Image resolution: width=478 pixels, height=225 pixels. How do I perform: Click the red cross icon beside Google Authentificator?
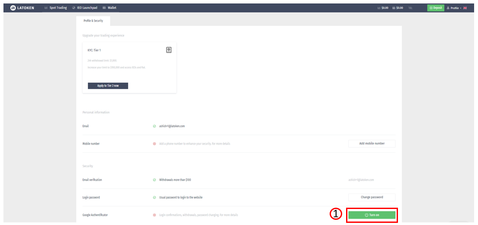[x=154, y=215]
